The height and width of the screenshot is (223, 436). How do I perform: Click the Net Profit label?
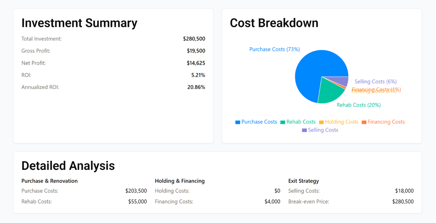tap(33, 63)
